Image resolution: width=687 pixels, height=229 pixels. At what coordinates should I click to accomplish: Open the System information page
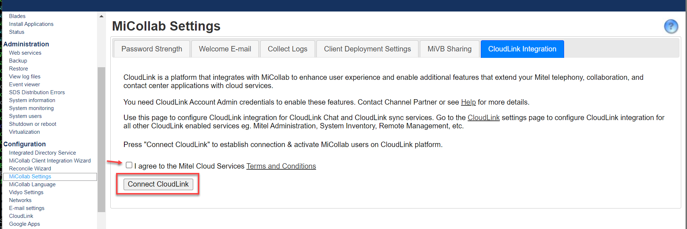pos(32,100)
